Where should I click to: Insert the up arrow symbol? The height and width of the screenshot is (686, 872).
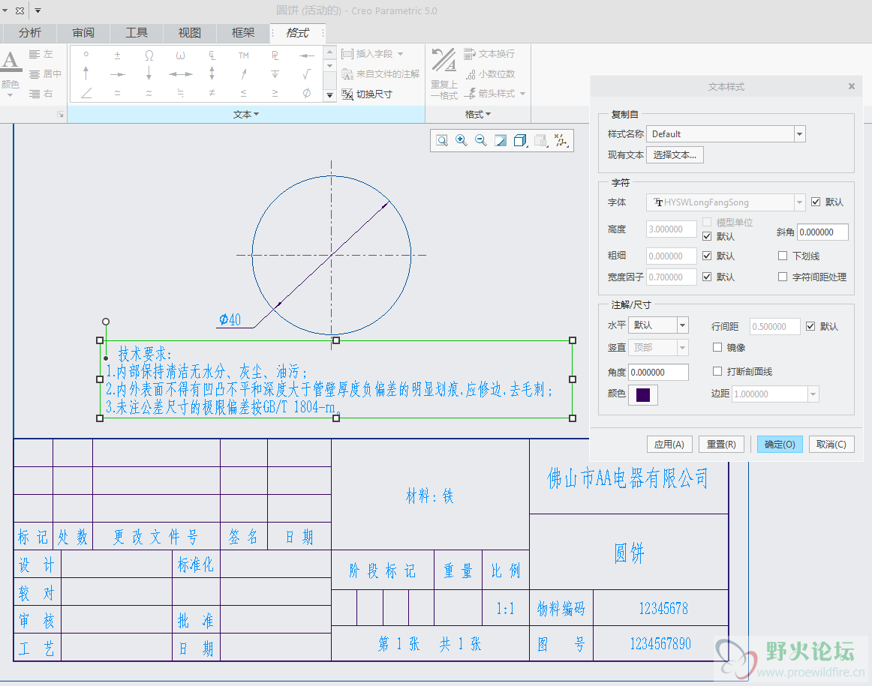(x=86, y=73)
